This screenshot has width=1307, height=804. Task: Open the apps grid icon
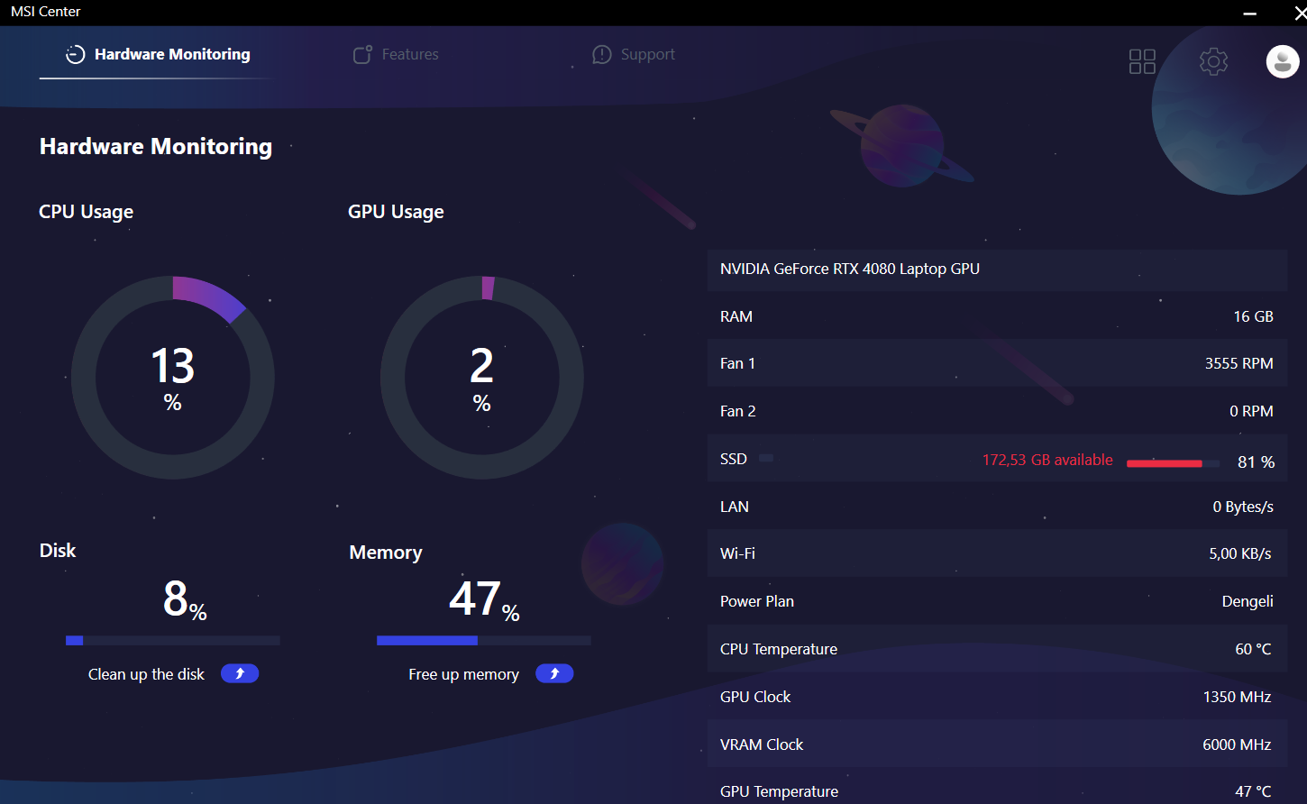click(1142, 61)
